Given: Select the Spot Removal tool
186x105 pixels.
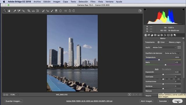Looking at the screenshot, I should coord(43,11).
